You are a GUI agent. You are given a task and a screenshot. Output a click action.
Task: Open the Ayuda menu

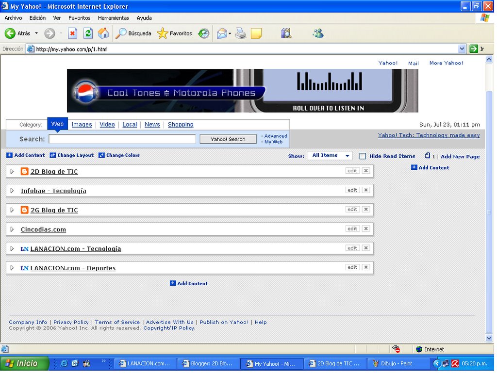pos(144,18)
